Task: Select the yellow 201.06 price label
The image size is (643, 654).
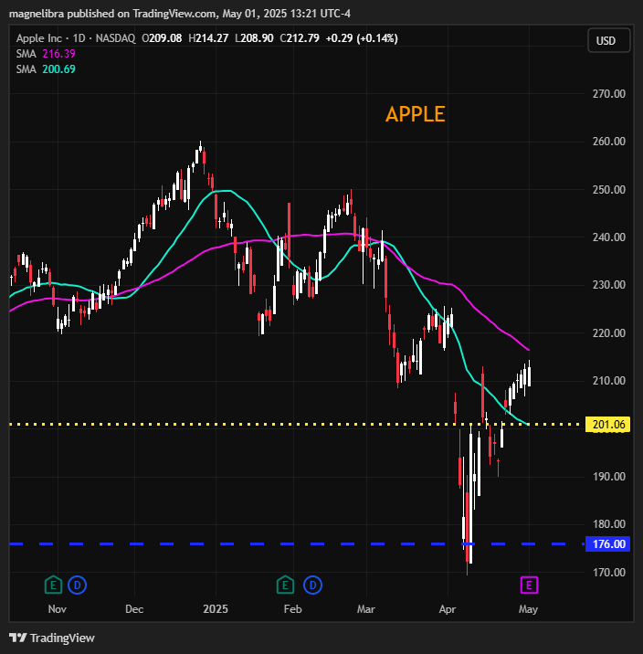Action: tap(608, 424)
